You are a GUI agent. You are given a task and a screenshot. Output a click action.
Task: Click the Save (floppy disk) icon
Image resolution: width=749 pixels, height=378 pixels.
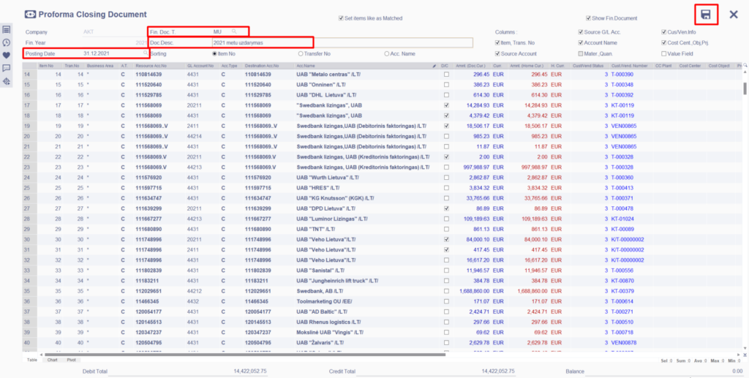pyautogui.click(x=705, y=15)
